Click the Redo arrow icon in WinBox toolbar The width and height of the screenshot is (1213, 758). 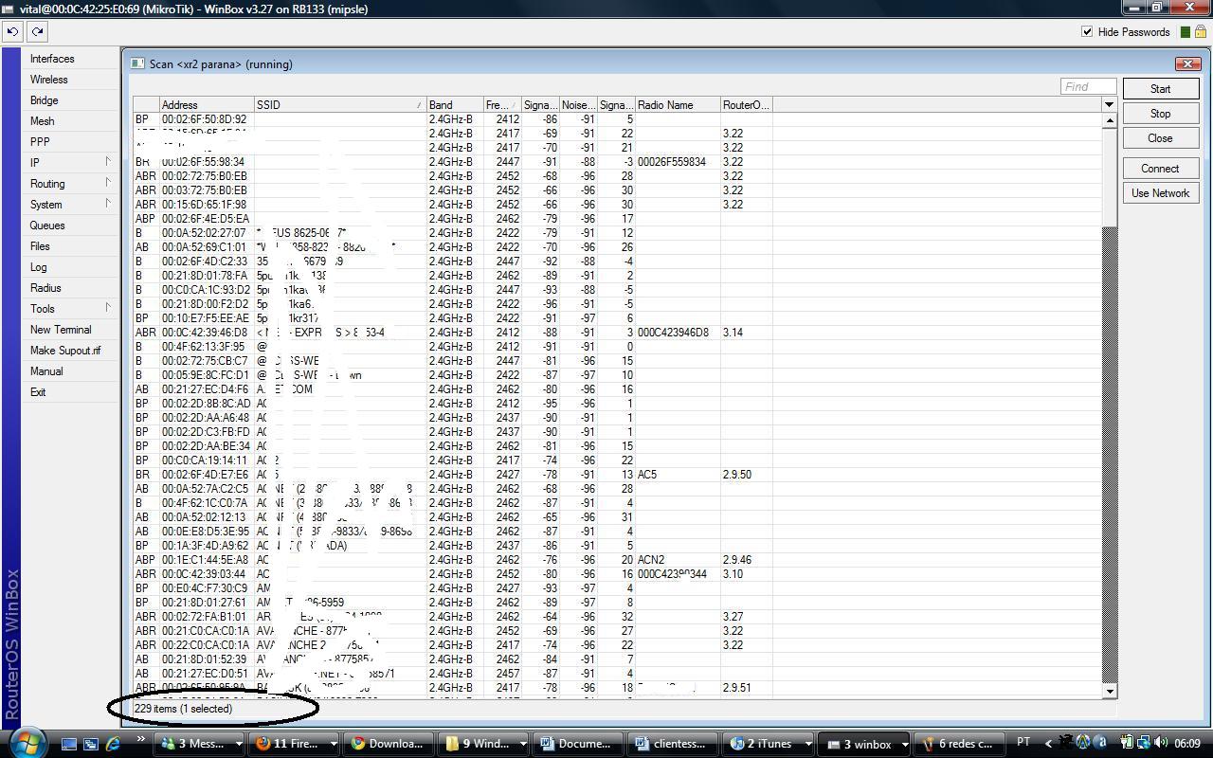37,31
